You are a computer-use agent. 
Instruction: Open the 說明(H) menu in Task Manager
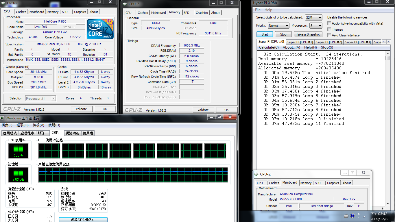point(54,125)
